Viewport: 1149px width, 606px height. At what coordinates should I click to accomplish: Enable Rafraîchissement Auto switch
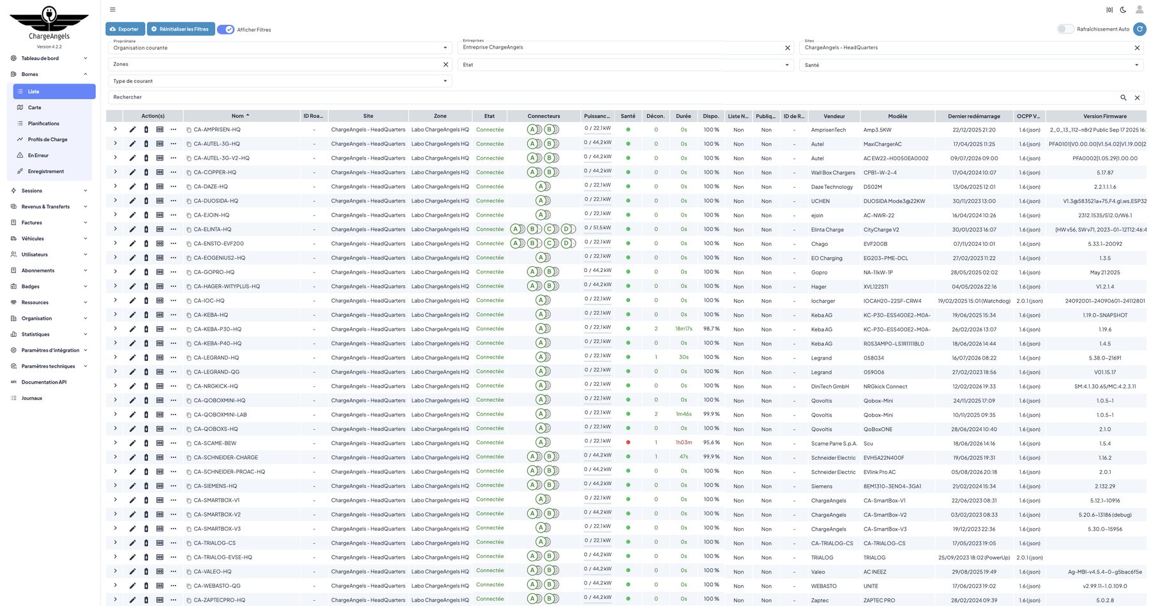coord(1065,29)
